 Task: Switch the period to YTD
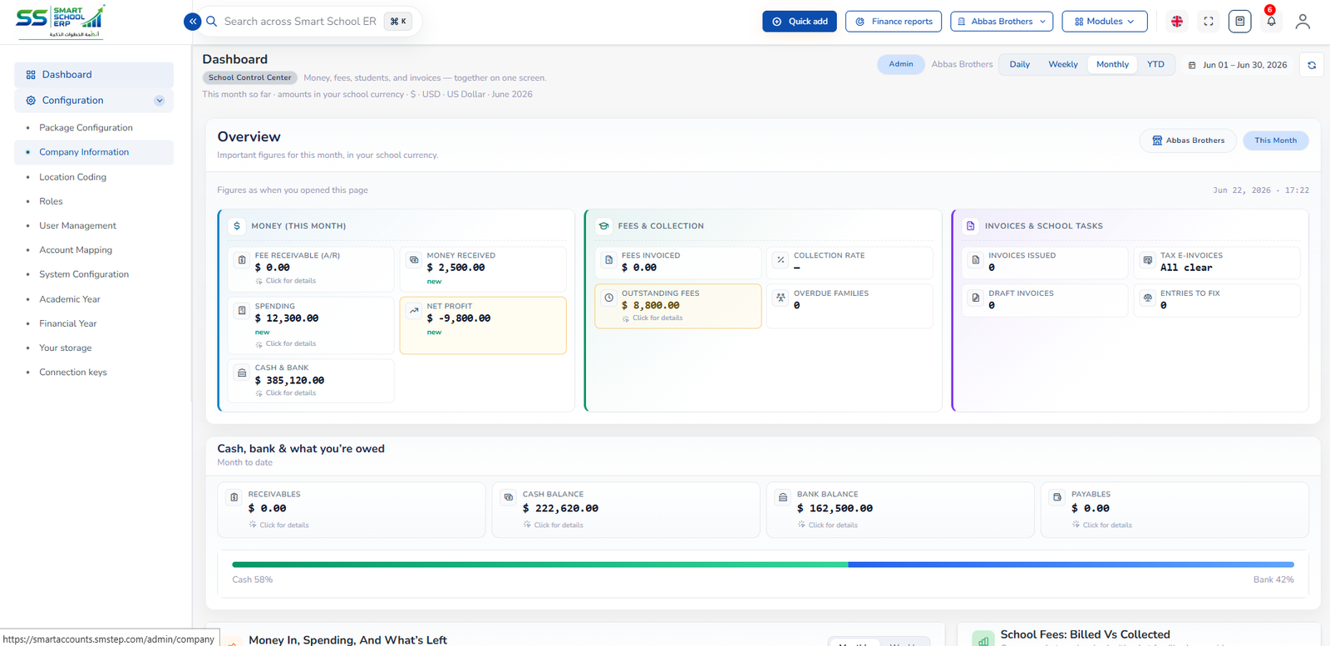1155,65
